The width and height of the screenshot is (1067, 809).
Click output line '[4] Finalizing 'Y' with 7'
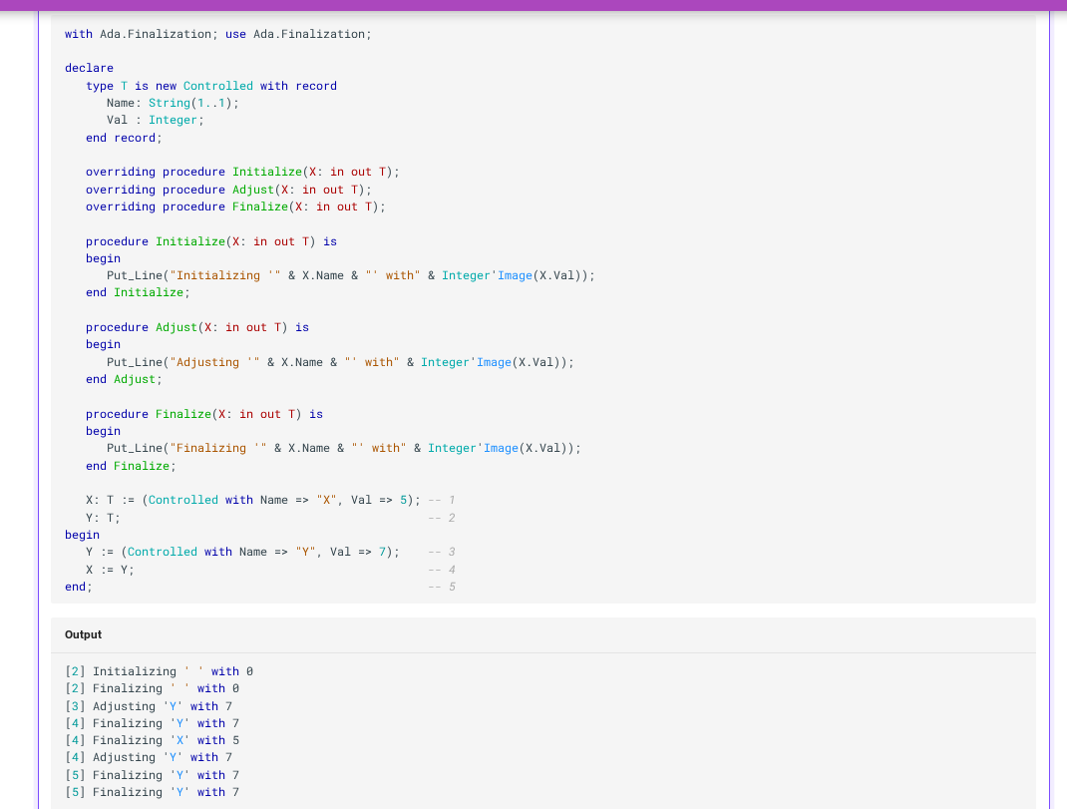pyautogui.click(x=152, y=723)
